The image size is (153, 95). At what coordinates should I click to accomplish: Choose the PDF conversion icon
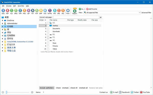pyautogui.click(x=7, y=10)
